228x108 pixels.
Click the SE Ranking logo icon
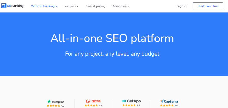pyautogui.click(x=4, y=6)
